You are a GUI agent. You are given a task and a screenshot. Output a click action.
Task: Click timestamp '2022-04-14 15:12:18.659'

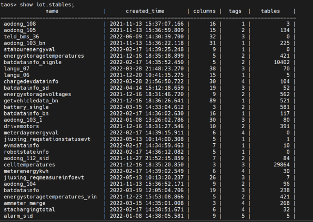[x=147, y=88]
